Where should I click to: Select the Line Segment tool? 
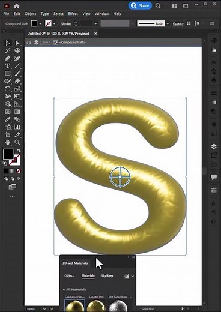pos(17,66)
